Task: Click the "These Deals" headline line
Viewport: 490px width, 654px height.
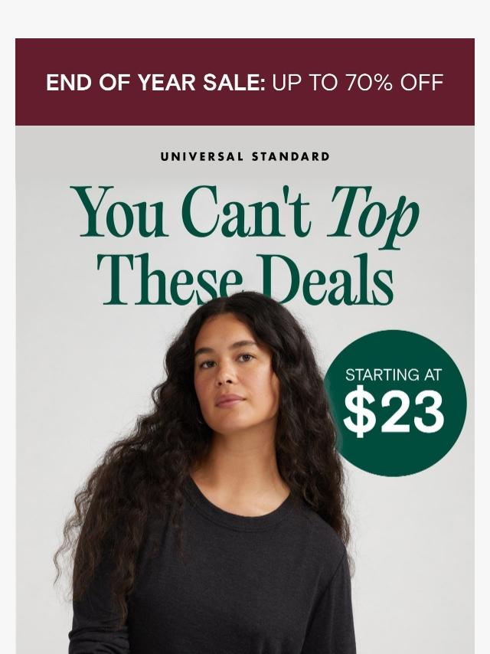Action: click(x=245, y=279)
